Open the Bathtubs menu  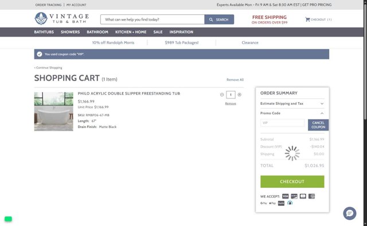click(x=44, y=32)
